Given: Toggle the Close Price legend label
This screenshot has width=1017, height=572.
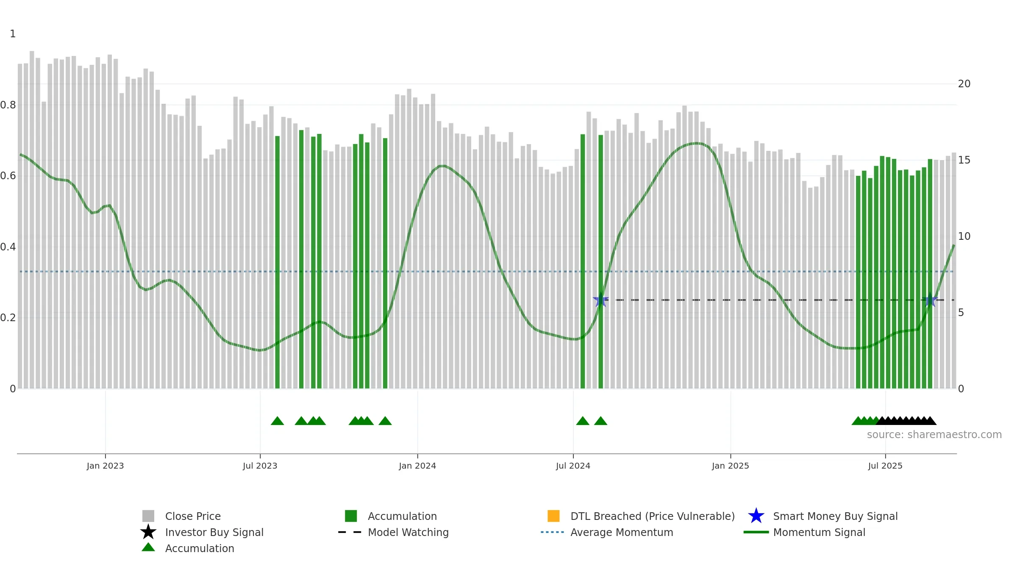Looking at the screenshot, I should pos(193,516).
